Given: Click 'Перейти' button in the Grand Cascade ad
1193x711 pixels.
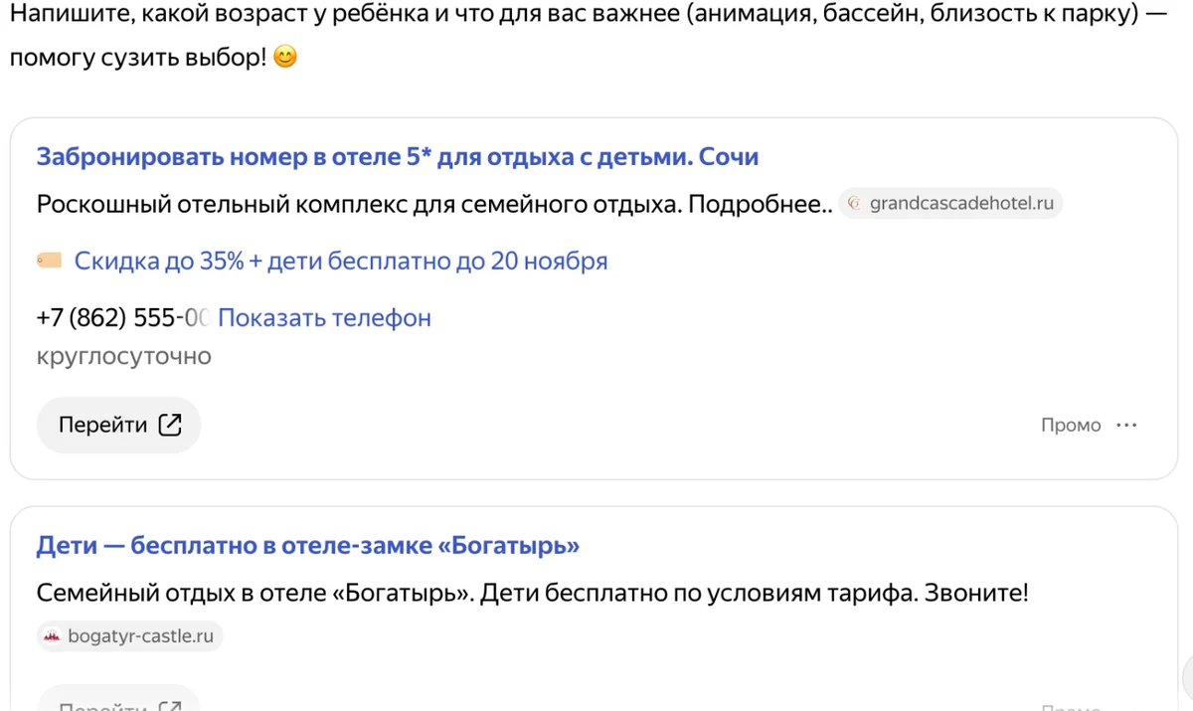Looking at the screenshot, I should pyautogui.click(x=119, y=426).
